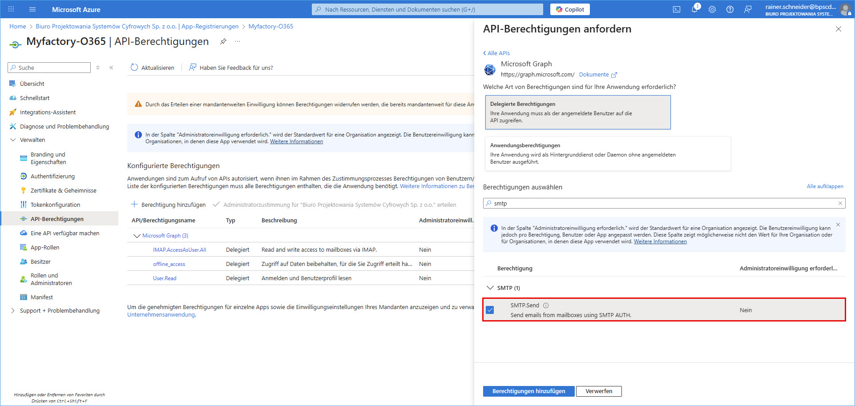Uncheck the SMTP.Send permission checkbox
The height and width of the screenshot is (406, 855).
tap(490, 310)
